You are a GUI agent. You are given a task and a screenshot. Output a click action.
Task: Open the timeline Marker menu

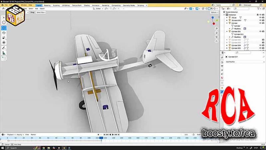pos(33,135)
